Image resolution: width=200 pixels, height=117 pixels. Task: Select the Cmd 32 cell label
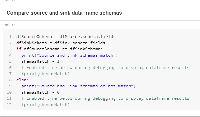9,25
